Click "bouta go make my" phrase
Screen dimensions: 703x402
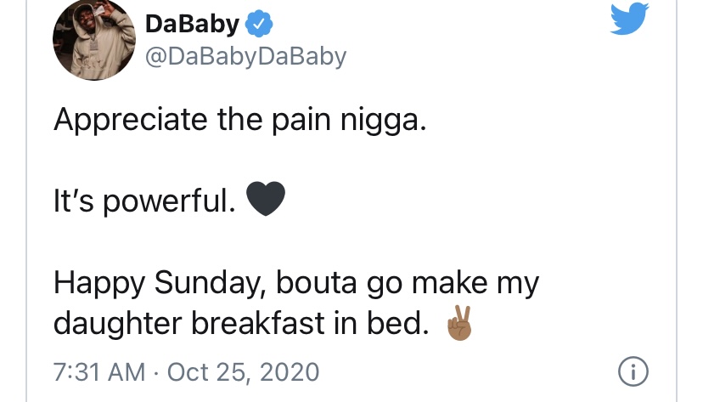point(407,283)
